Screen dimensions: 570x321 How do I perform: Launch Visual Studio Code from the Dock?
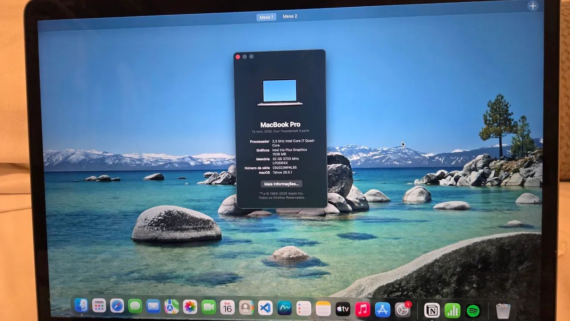click(265, 308)
